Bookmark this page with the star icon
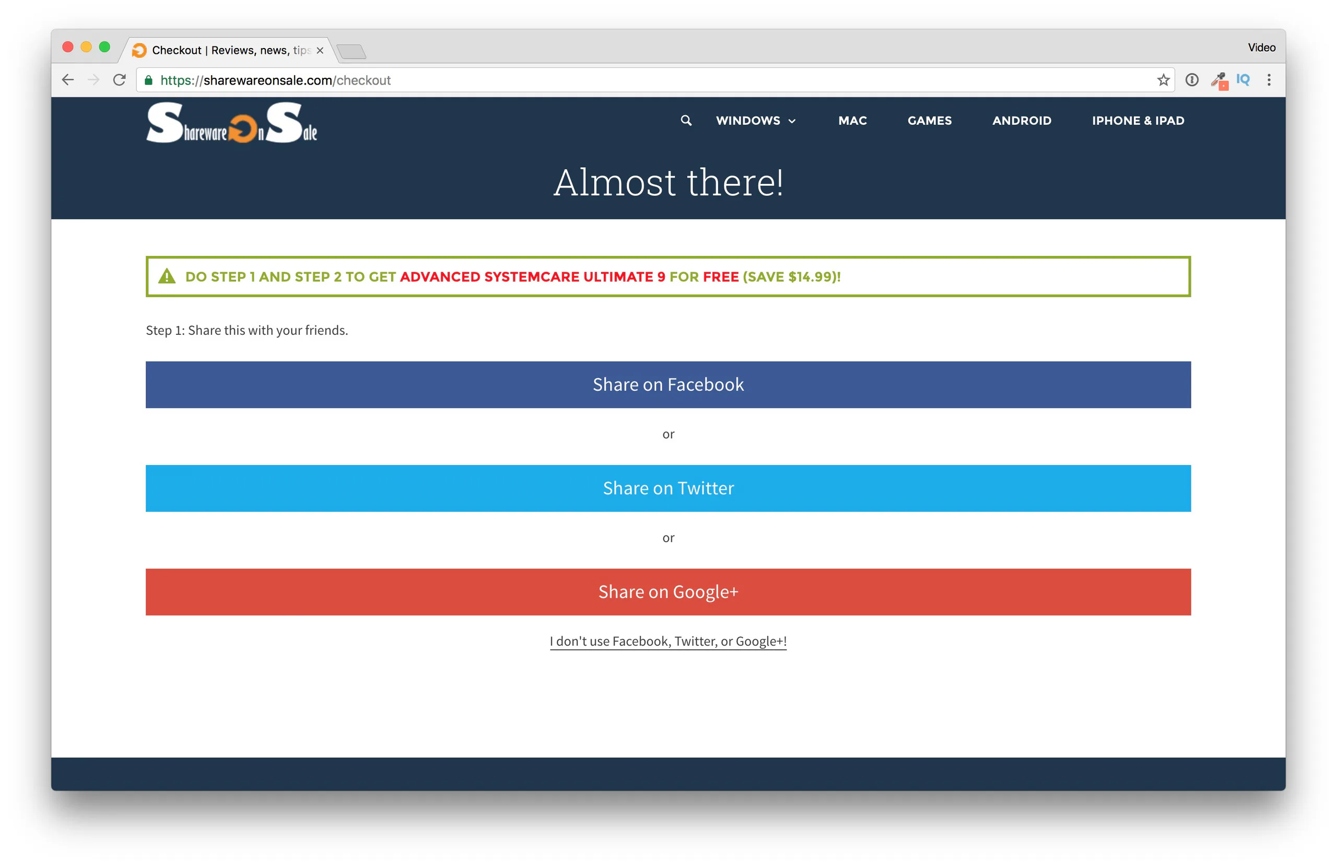The width and height of the screenshot is (1337, 864). [1163, 80]
